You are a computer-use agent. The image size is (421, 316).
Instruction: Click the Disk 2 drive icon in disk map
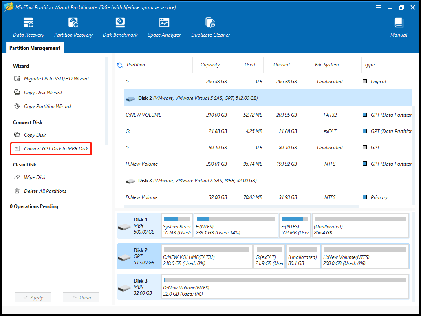(124, 258)
